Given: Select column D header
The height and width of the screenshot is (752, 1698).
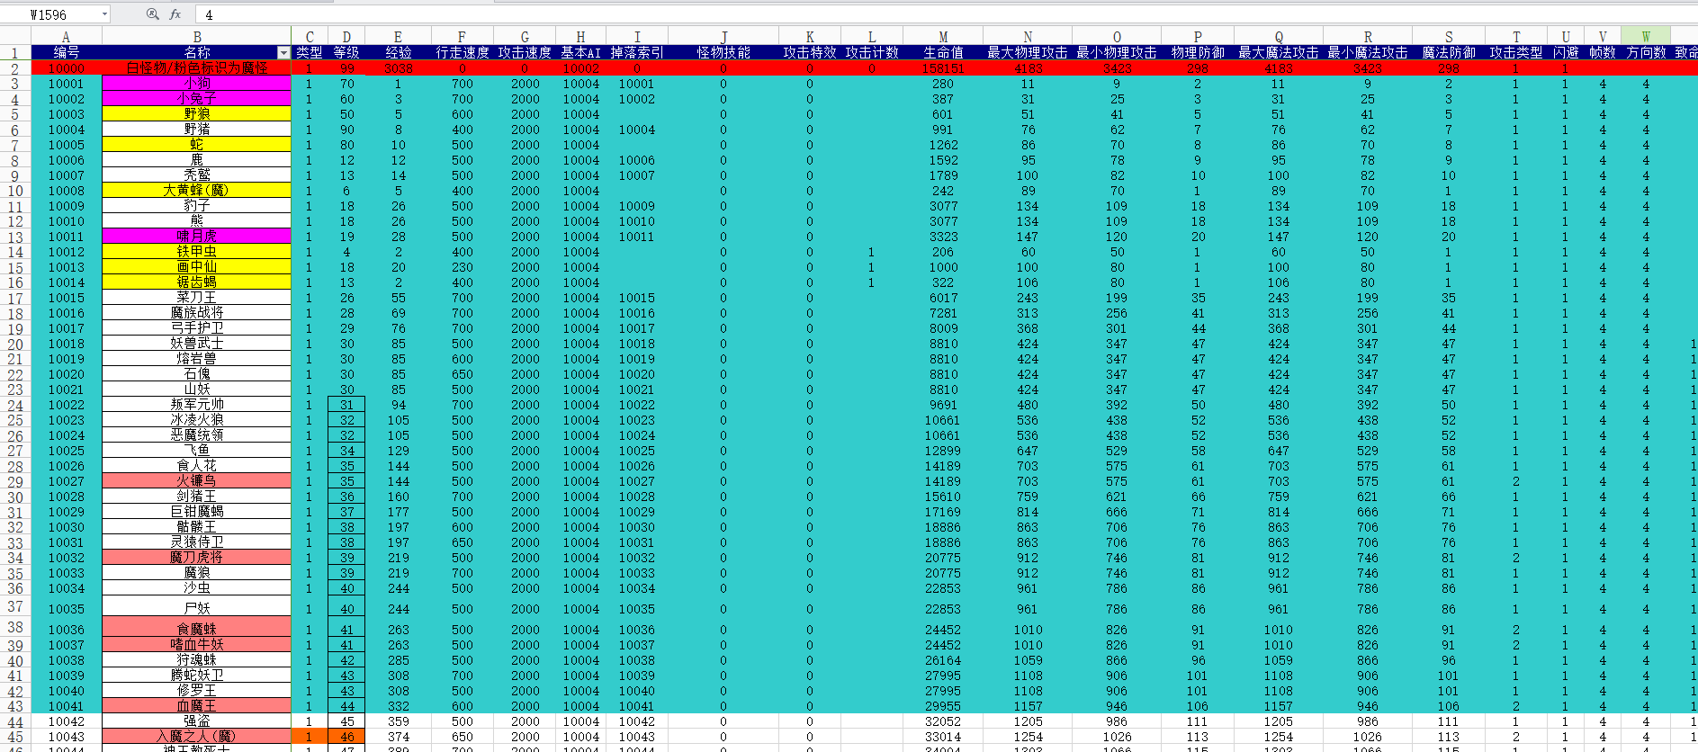Looking at the screenshot, I should click(346, 37).
